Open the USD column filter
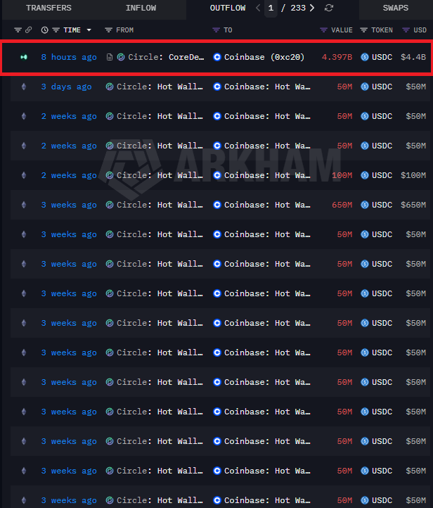The height and width of the screenshot is (508, 433). click(406, 30)
